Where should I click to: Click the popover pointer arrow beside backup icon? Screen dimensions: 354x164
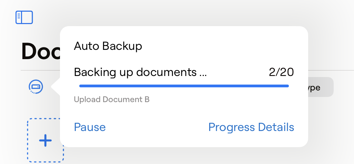click(55, 87)
